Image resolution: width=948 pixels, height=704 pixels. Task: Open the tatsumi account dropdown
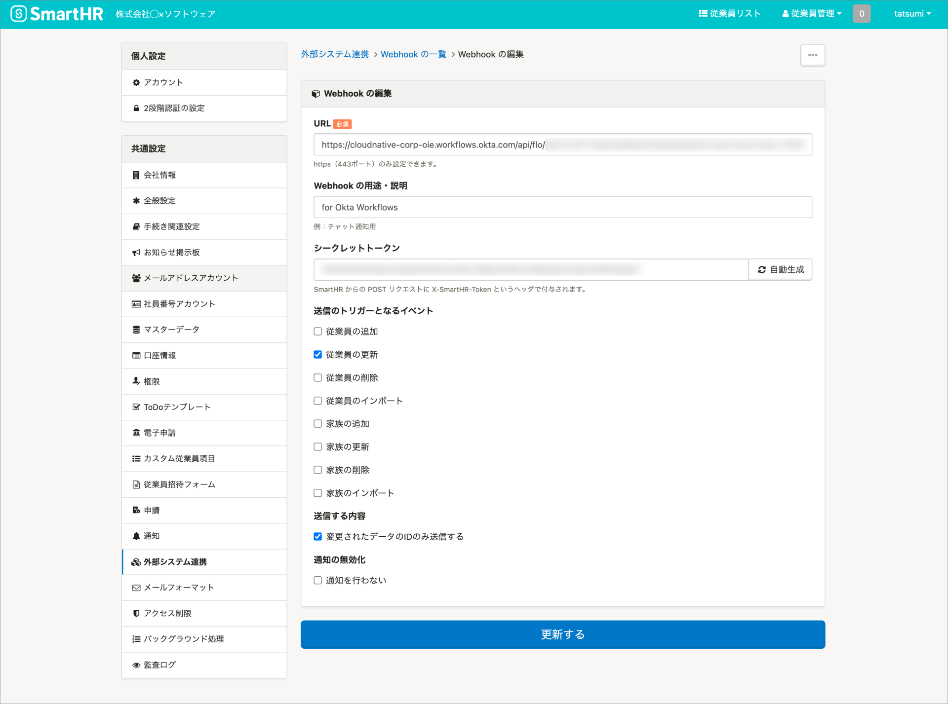coord(912,13)
